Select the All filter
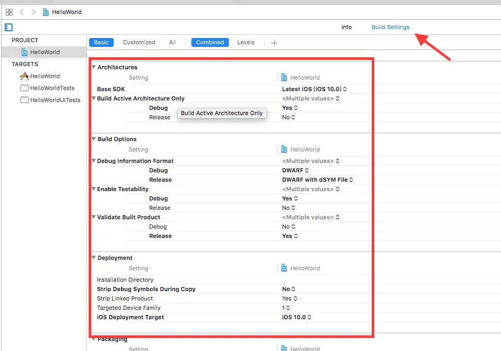Image resolution: width=501 pixels, height=351 pixels. point(173,42)
